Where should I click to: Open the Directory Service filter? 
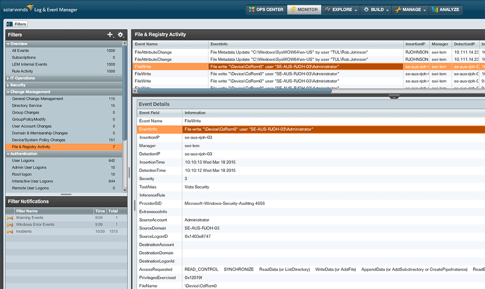[x=64, y=105]
